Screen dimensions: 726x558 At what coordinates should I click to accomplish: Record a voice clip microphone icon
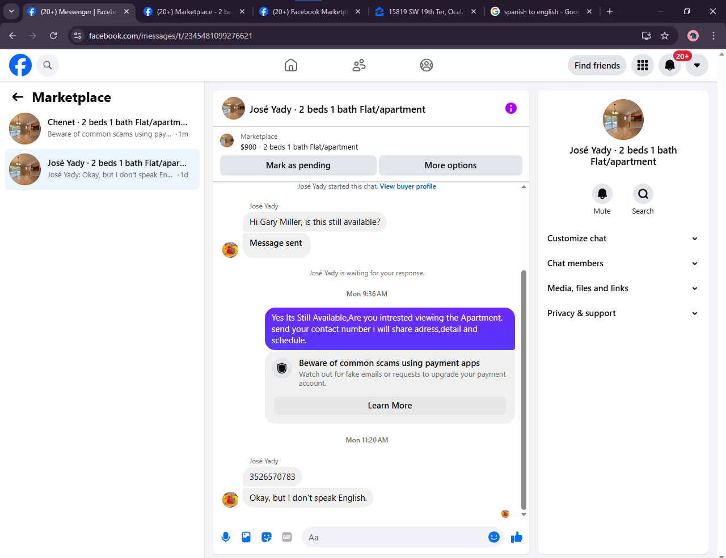tap(226, 537)
